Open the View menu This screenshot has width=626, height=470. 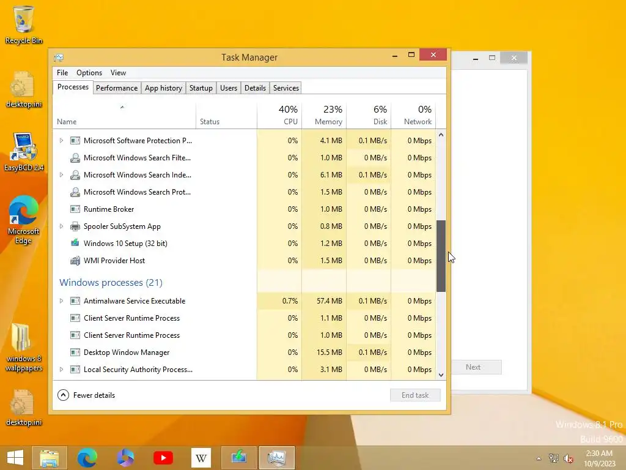(x=118, y=73)
